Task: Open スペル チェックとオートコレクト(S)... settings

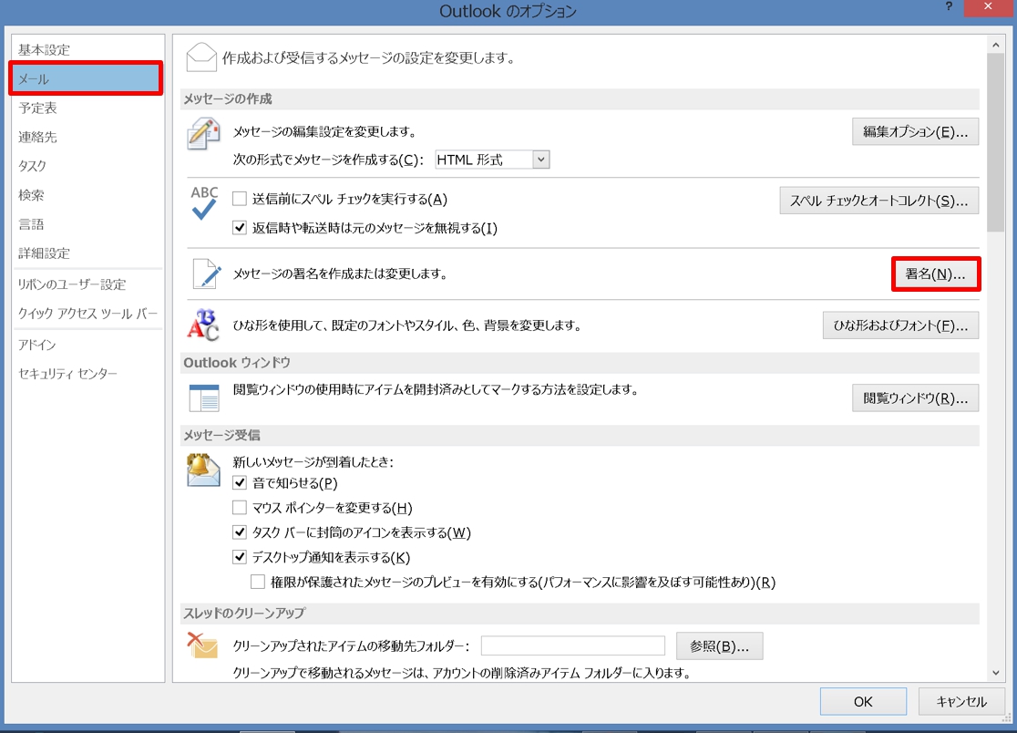Action: (878, 201)
